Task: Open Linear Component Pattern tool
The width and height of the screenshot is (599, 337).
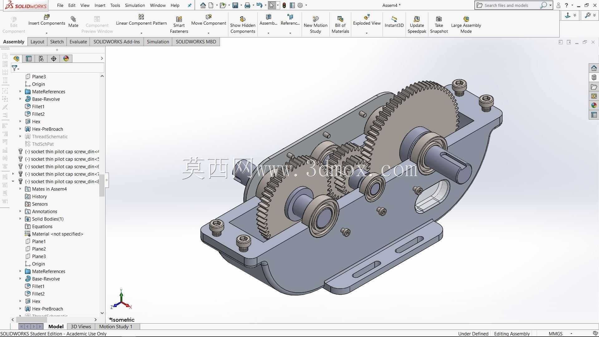Action: point(141,20)
